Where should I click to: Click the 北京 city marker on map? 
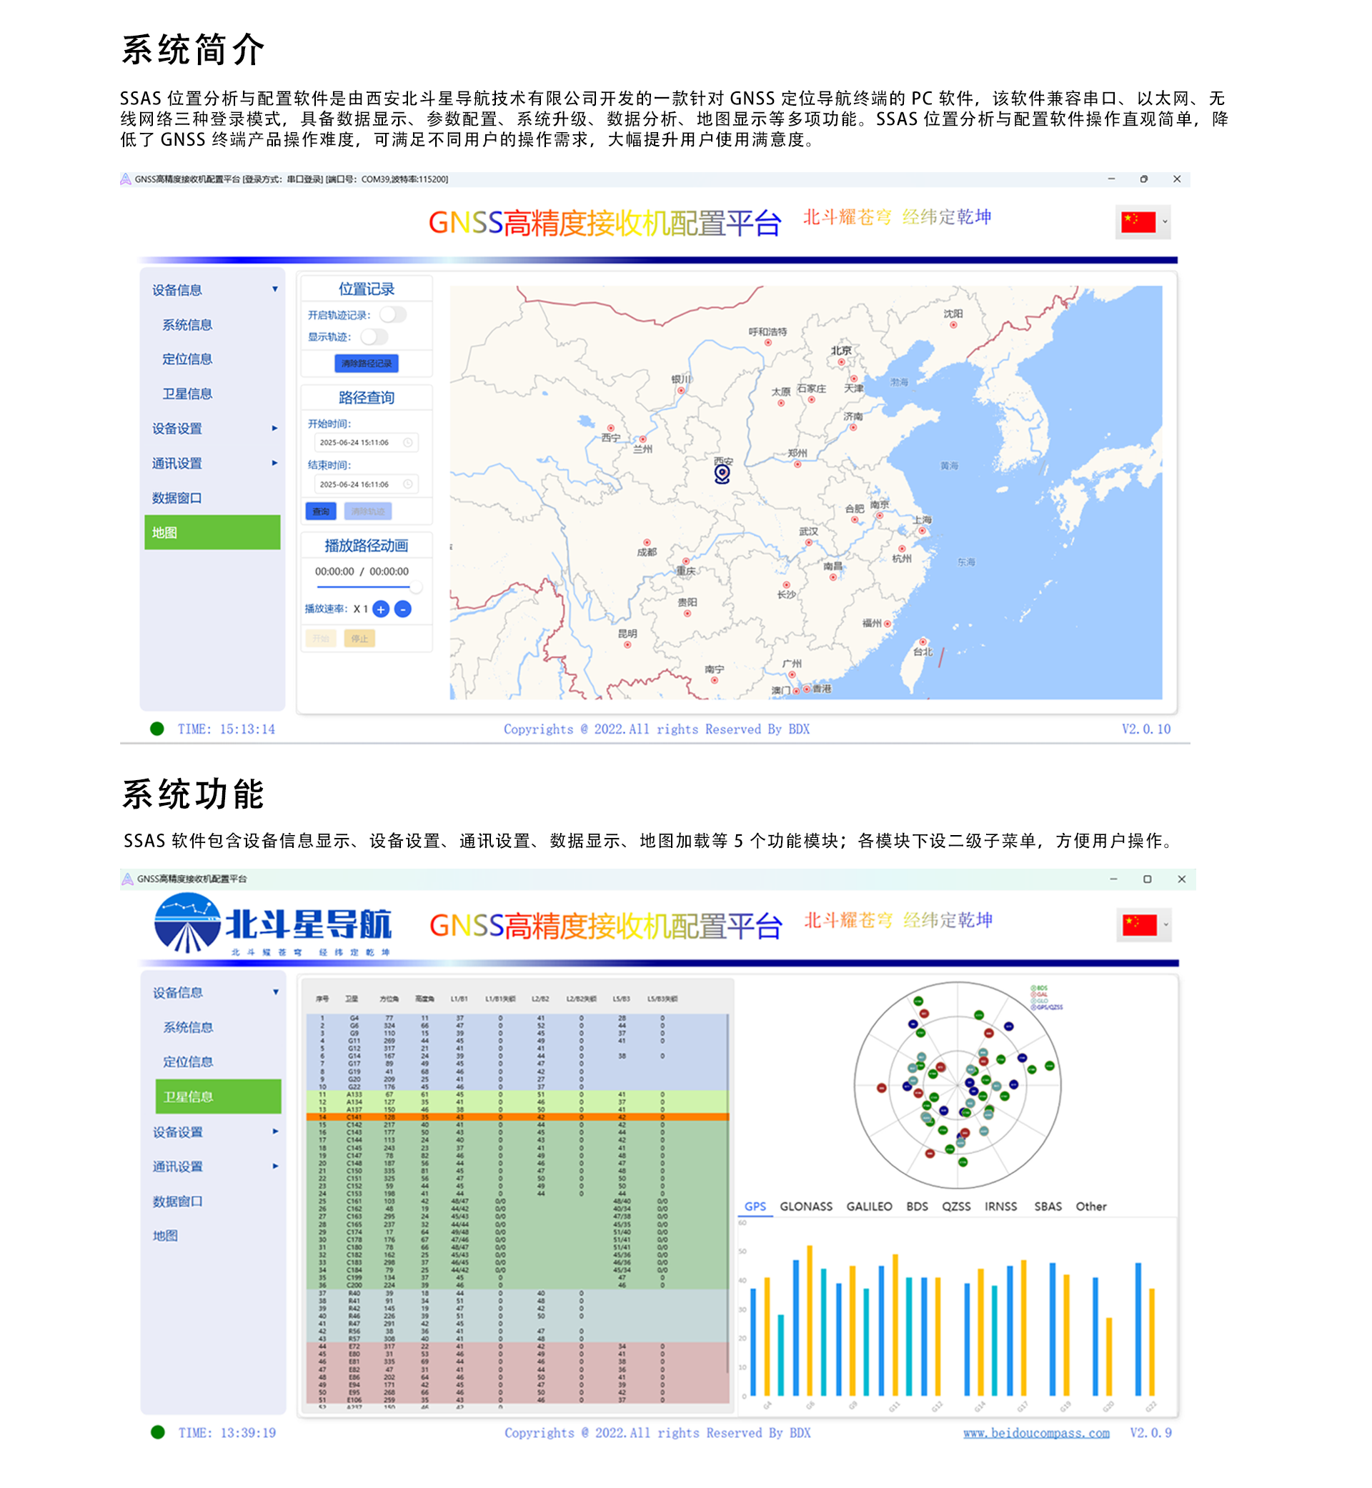point(841,362)
